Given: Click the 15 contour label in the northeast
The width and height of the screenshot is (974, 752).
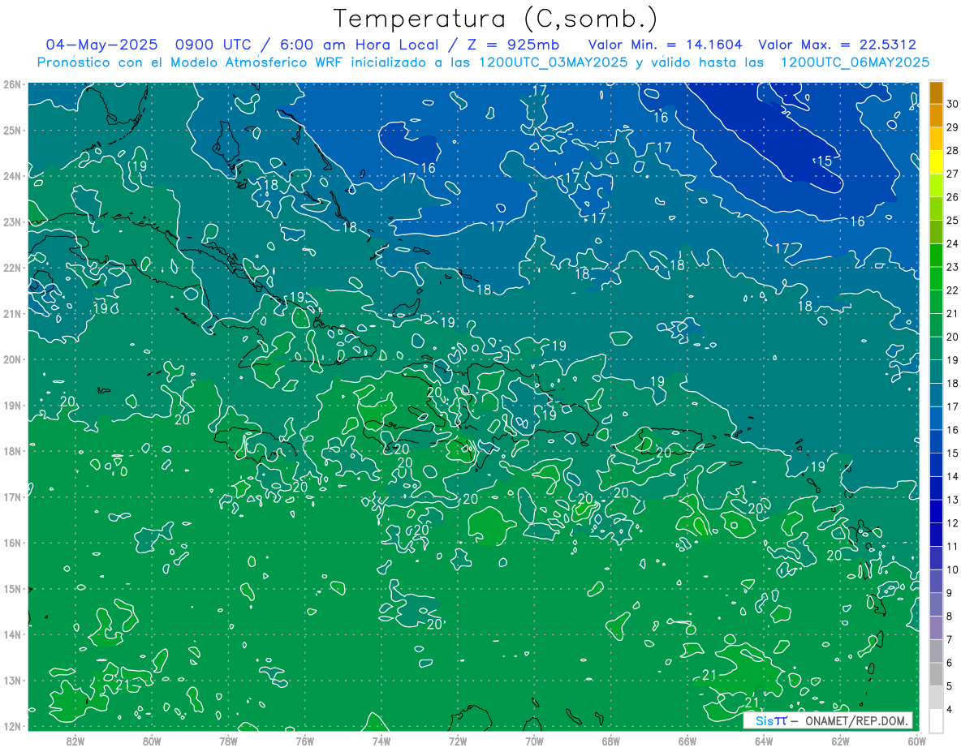Looking at the screenshot, I should pos(824,161).
